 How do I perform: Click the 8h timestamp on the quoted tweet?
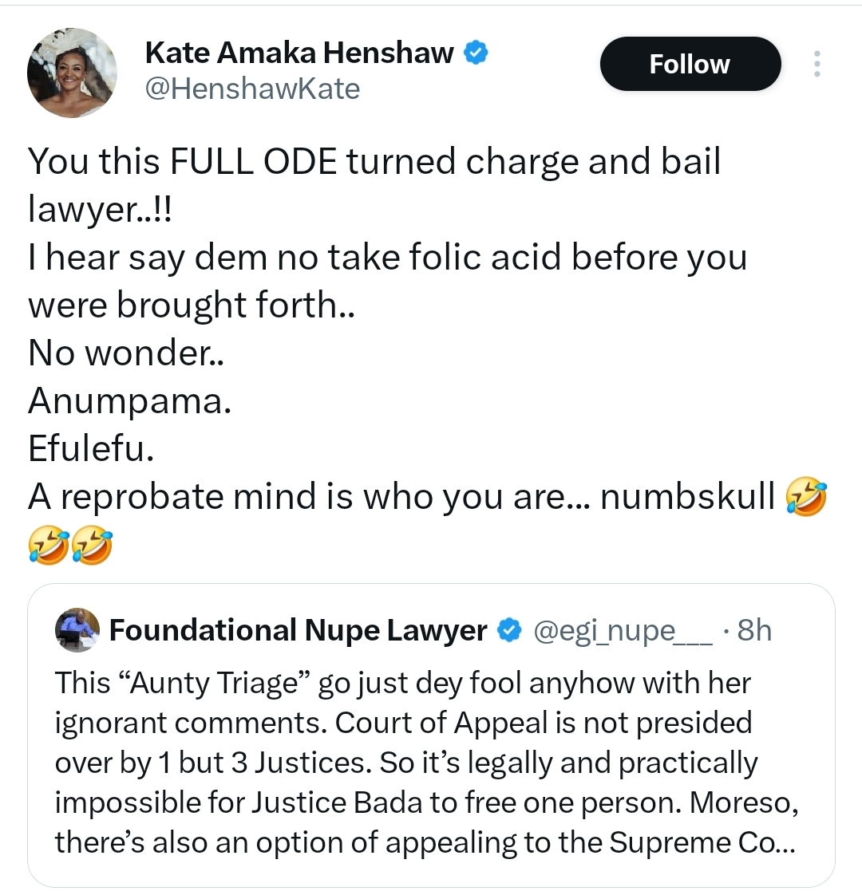pos(755,630)
